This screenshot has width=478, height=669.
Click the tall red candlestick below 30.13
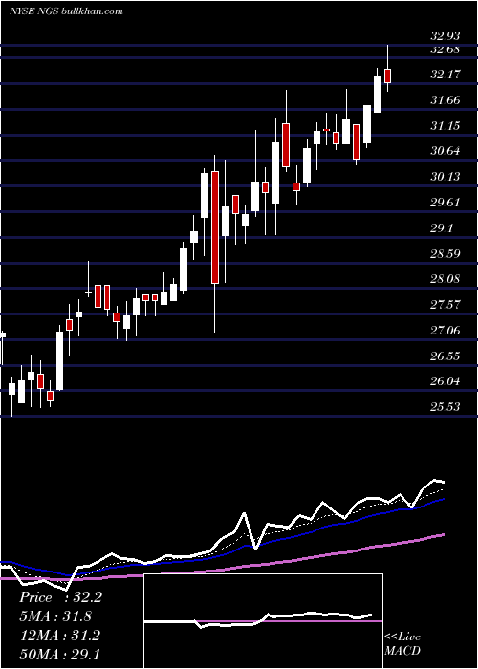click(x=215, y=227)
